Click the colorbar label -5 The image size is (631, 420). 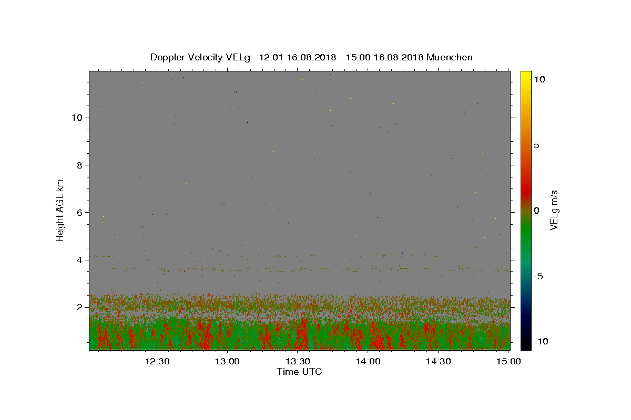click(x=538, y=276)
